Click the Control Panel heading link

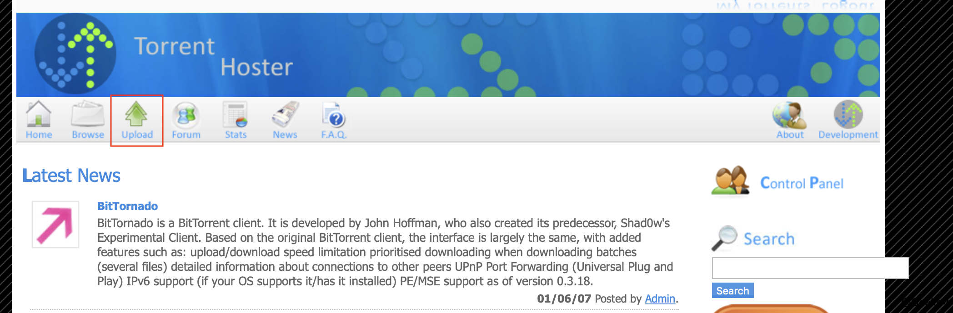point(802,183)
